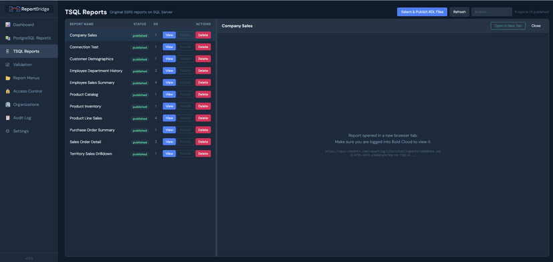
Task: Click the Access Control lock icon
Action: 8,91
